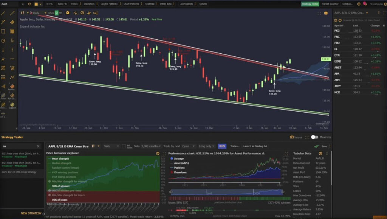
Task: Select the circle drawing tool
Action: 3,41
